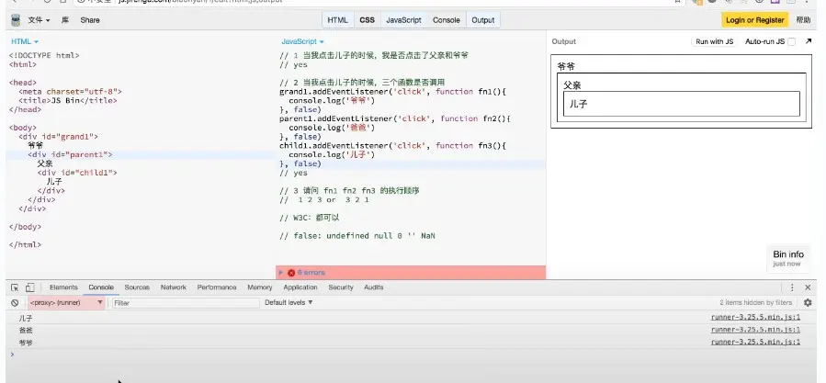Open the 库 menu
This screenshot has width=826, height=383.
tap(65, 20)
